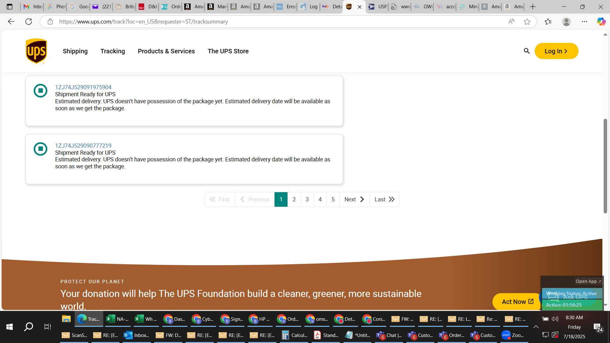610x343 pixels.
Task: Close the active UPS tab
Action: click(x=360, y=7)
